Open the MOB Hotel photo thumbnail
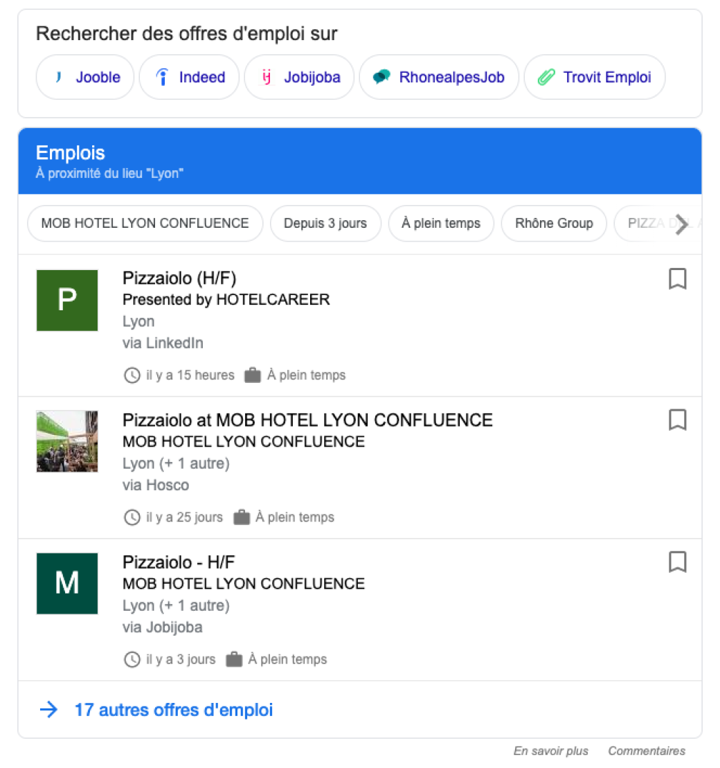Viewport: 720px width, 768px height. (67, 441)
